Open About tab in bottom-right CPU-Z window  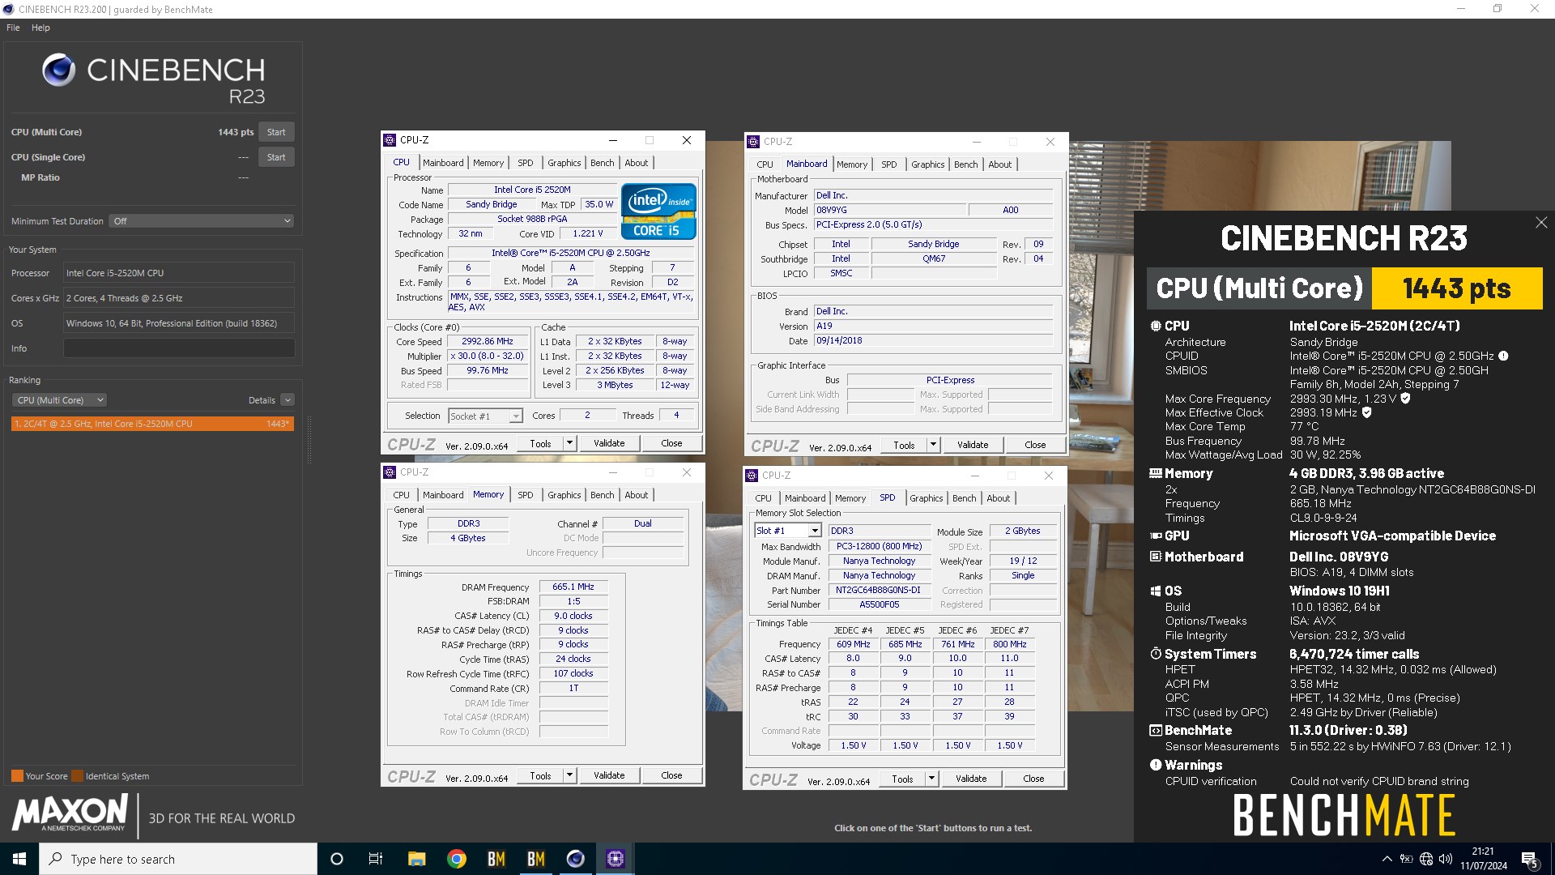[x=998, y=498]
